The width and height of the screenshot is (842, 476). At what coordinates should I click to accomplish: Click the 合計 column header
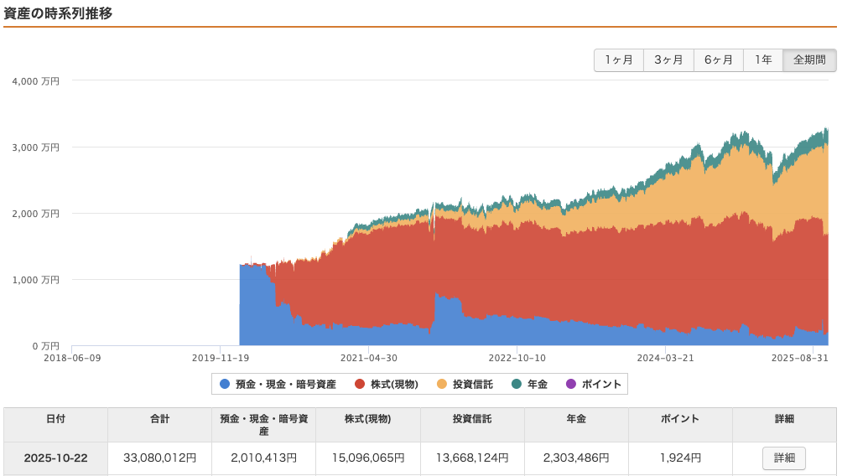(x=159, y=418)
